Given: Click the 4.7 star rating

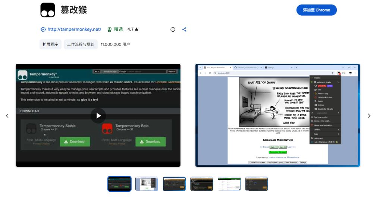Looking at the screenshot, I should click(x=133, y=29).
